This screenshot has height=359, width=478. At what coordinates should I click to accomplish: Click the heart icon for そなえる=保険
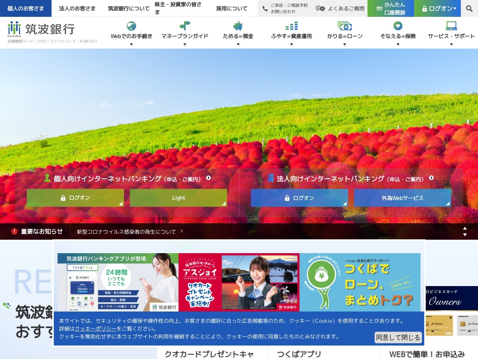[x=398, y=26]
